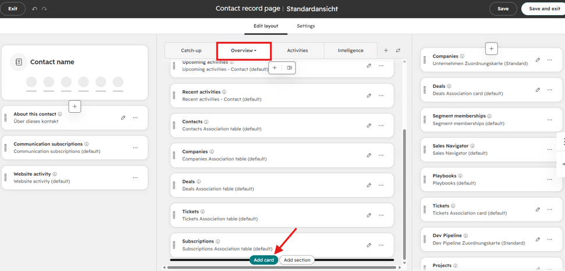Edit the Tickets Association card in right sidebar
565x271 pixels.
(538, 209)
